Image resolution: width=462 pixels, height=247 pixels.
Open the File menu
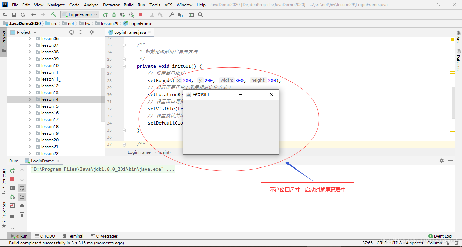[15, 5]
